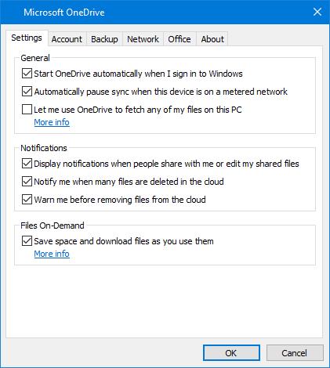Go to the Office tab
Image resolution: width=330 pixels, height=368 pixels.
tap(180, 39)
